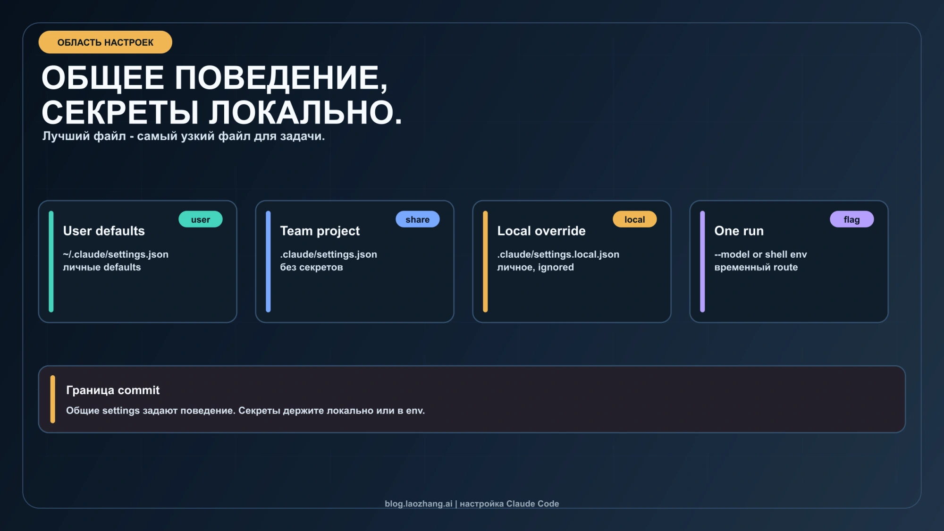944x531 pixels.
Task: Select the 'Local override' card title
Action: (x=541, y=230)
